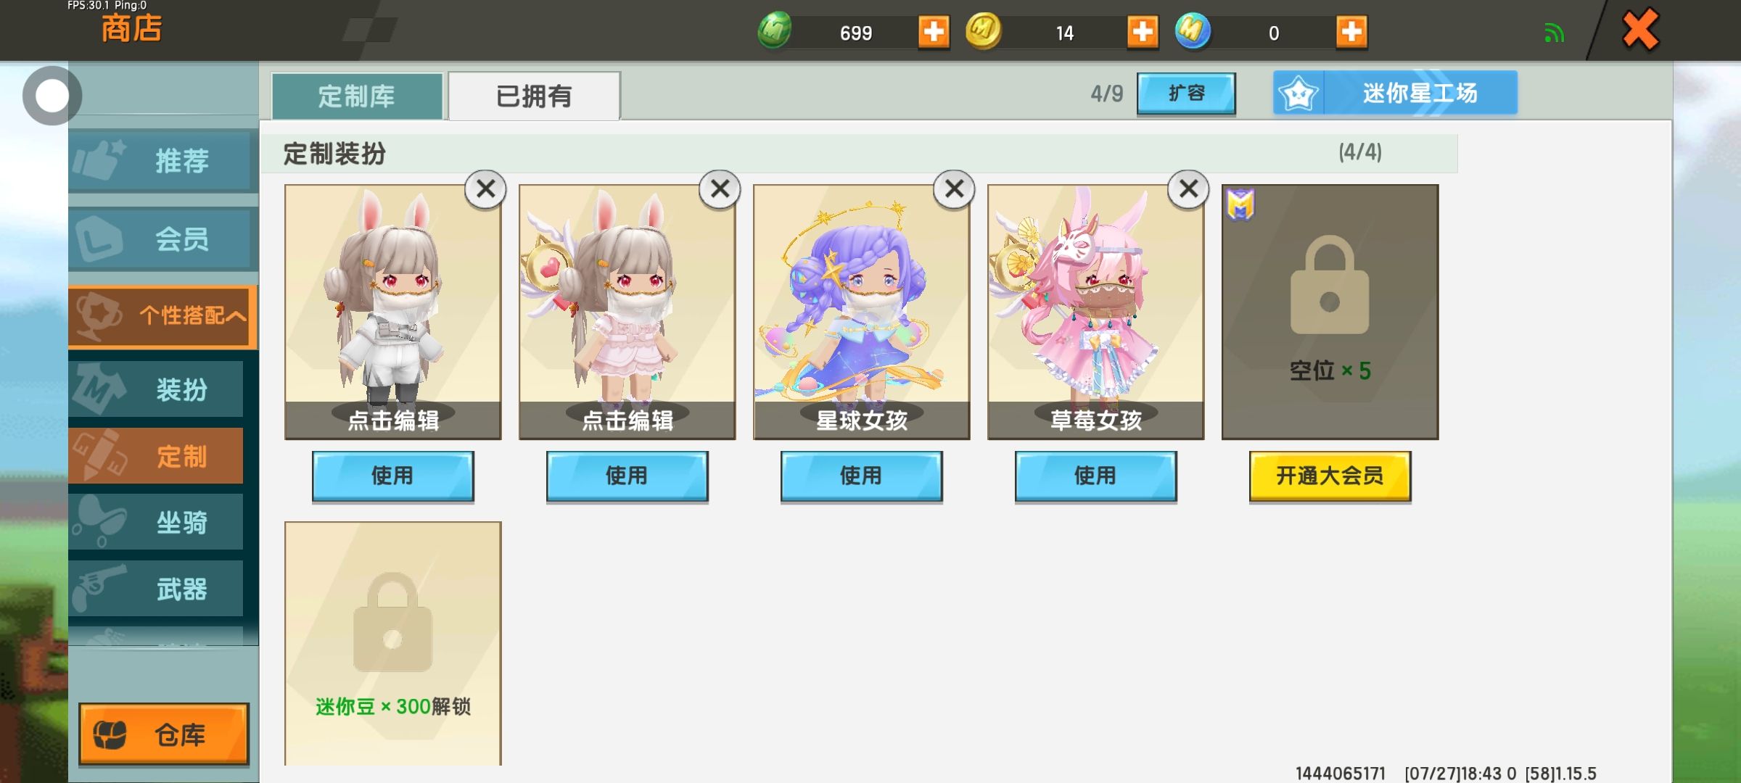This screenshot has width=1741, height=783.
Task: Click the floating white circle recorder button
Action: pyautogui.click(x=52, y=96)
